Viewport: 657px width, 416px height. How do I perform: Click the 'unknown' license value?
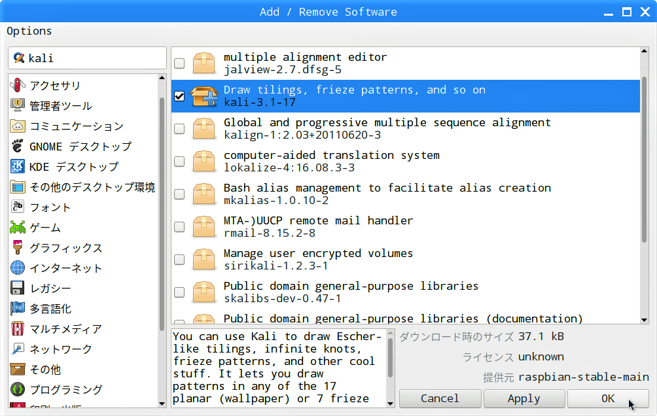pyautogui.click(x=541, y=356)
